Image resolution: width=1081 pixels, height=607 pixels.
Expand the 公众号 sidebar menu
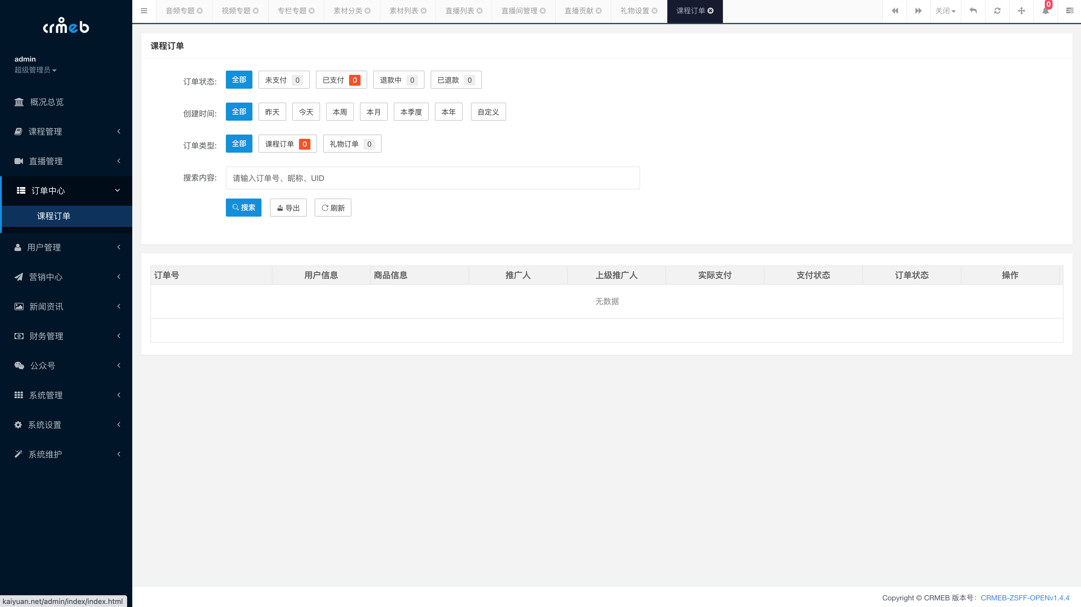(66, 366)
